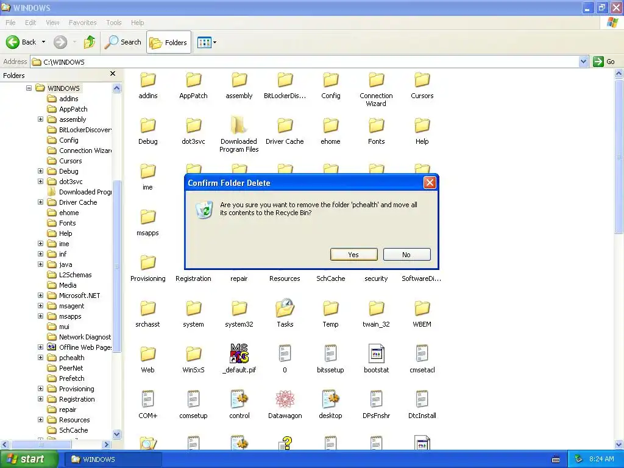Screen dimensions: 624x468
Task: Click the Forward navigation arrow icon
Action: tap(60, 42)
